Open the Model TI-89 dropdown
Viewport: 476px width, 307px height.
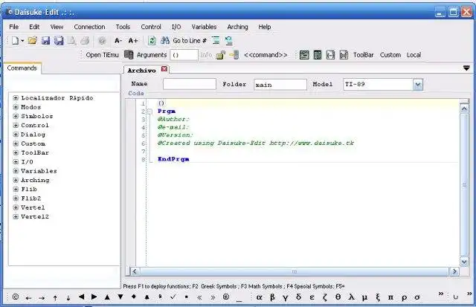(418, 85)
